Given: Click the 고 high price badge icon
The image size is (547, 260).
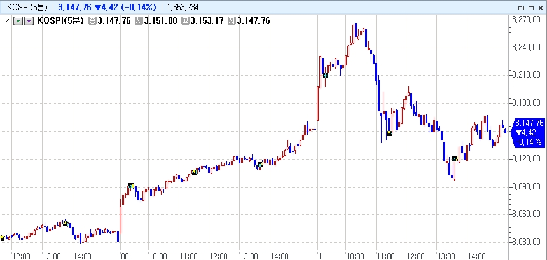Looking at the screenshot, I should pos(184,21).
